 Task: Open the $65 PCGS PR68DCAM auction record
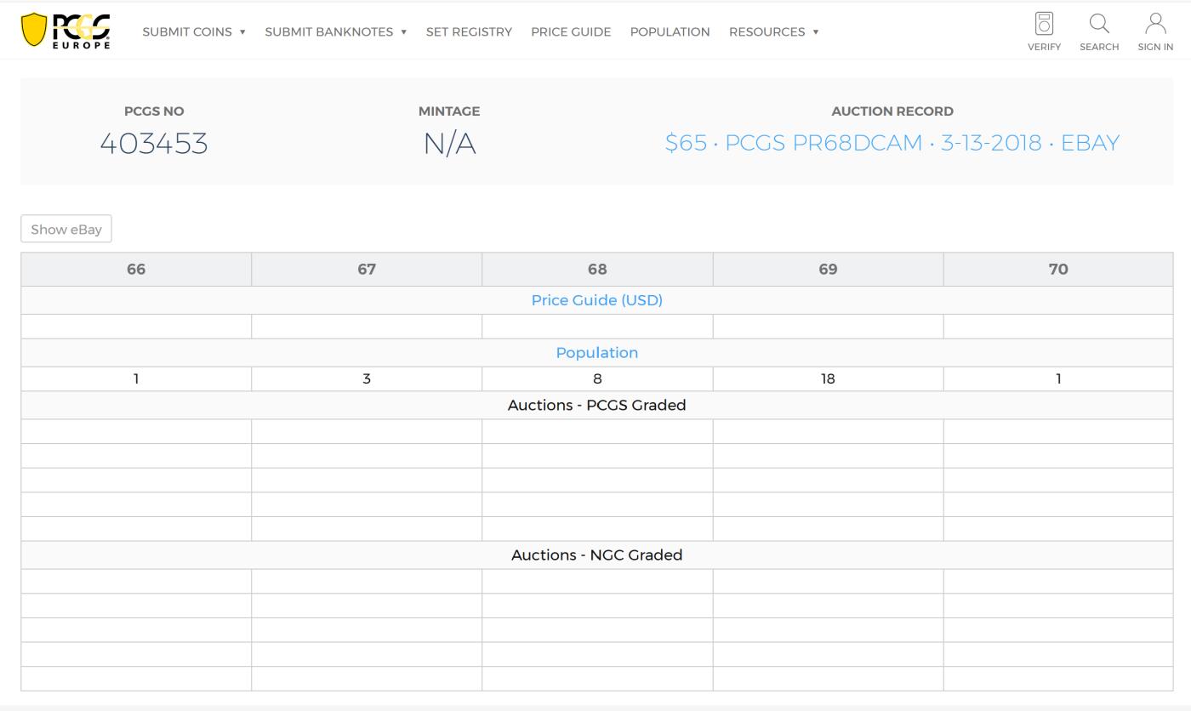[x=892, y=143]
